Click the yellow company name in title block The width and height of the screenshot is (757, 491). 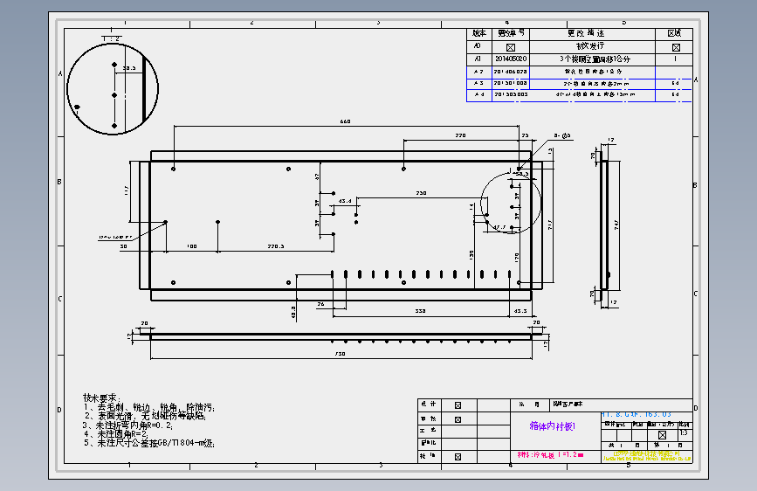coord(646,454)
